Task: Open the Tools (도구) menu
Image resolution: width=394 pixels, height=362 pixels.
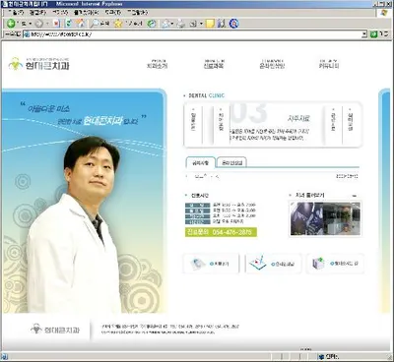Action: (113, 13)
